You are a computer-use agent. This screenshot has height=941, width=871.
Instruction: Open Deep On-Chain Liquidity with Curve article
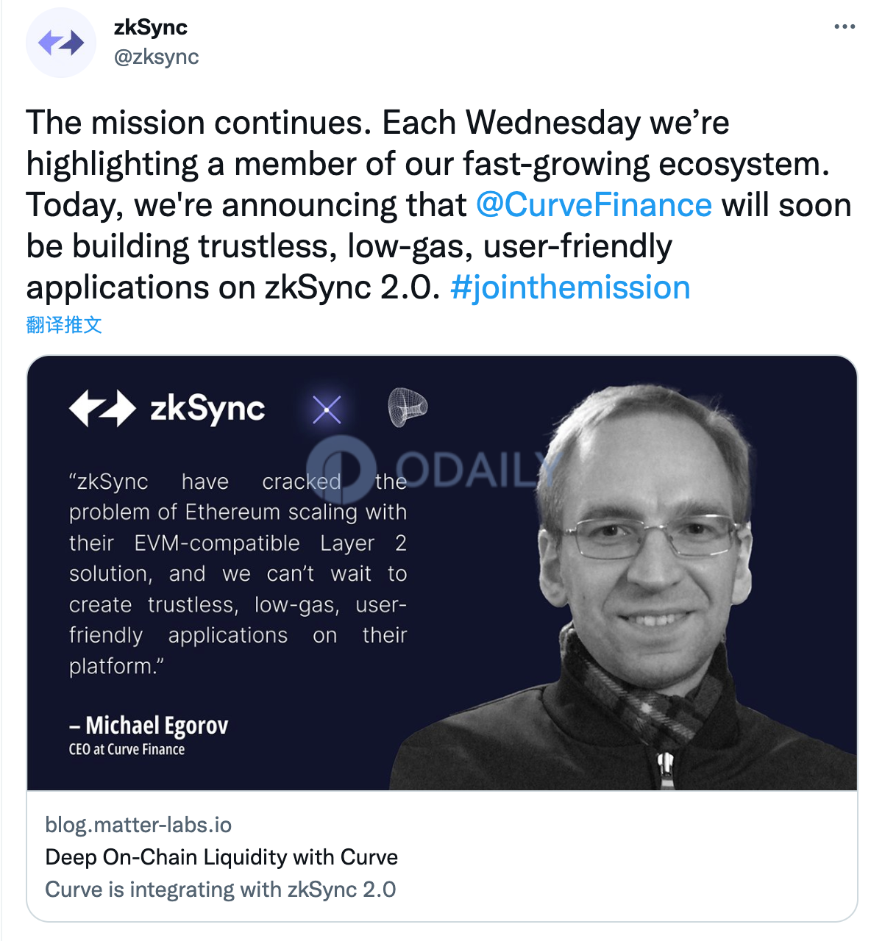[x=221, y=857]
